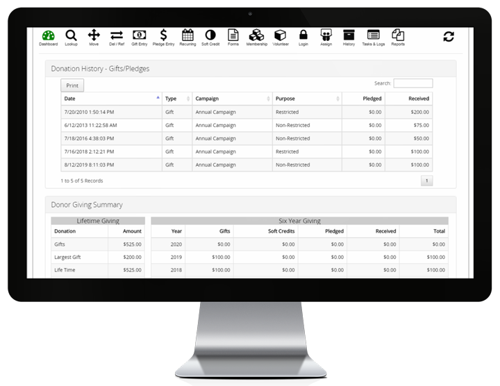The height and width of the screenshot is (386, 500).
Task: Open the Forms document icon
Action: pyautogui.click(x=233, y=38)
